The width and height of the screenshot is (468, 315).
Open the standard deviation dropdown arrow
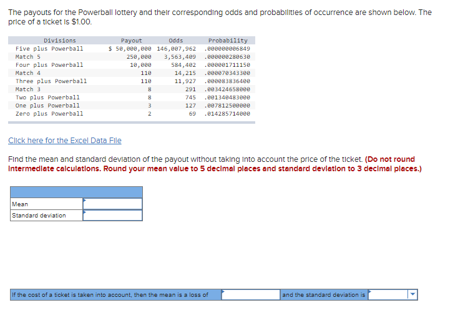point(412,294)
